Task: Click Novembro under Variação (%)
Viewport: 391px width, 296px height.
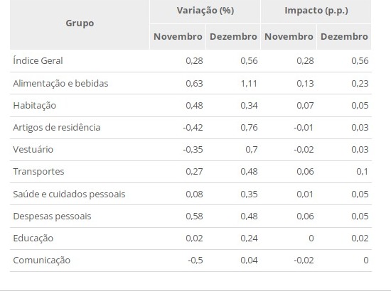Action: point(178,37)
